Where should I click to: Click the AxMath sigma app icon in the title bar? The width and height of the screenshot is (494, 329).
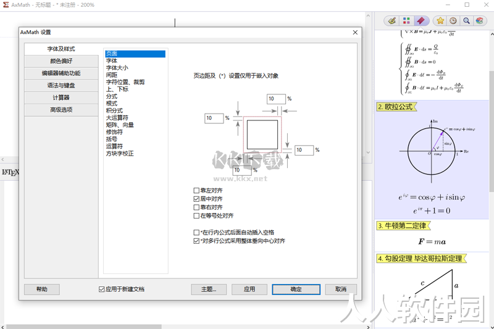[6, 5]
